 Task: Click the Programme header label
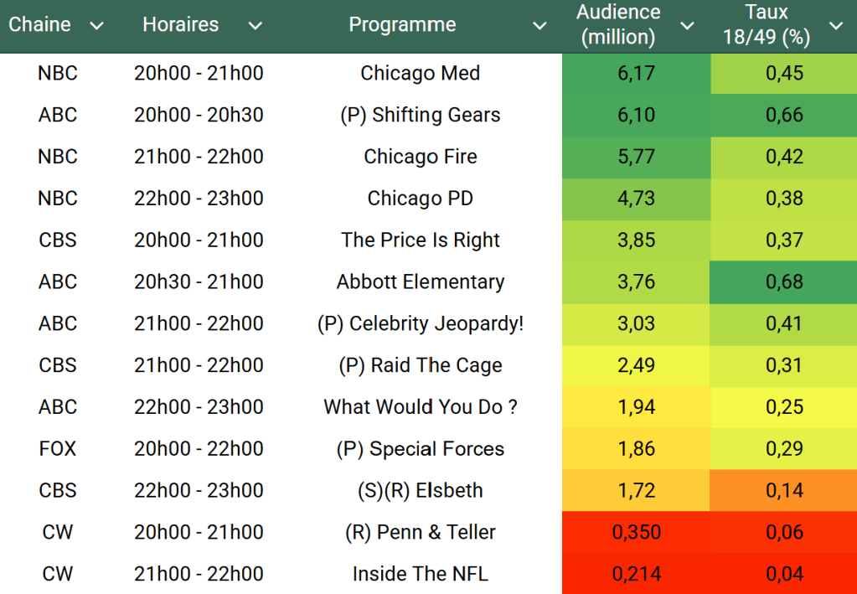402,25
